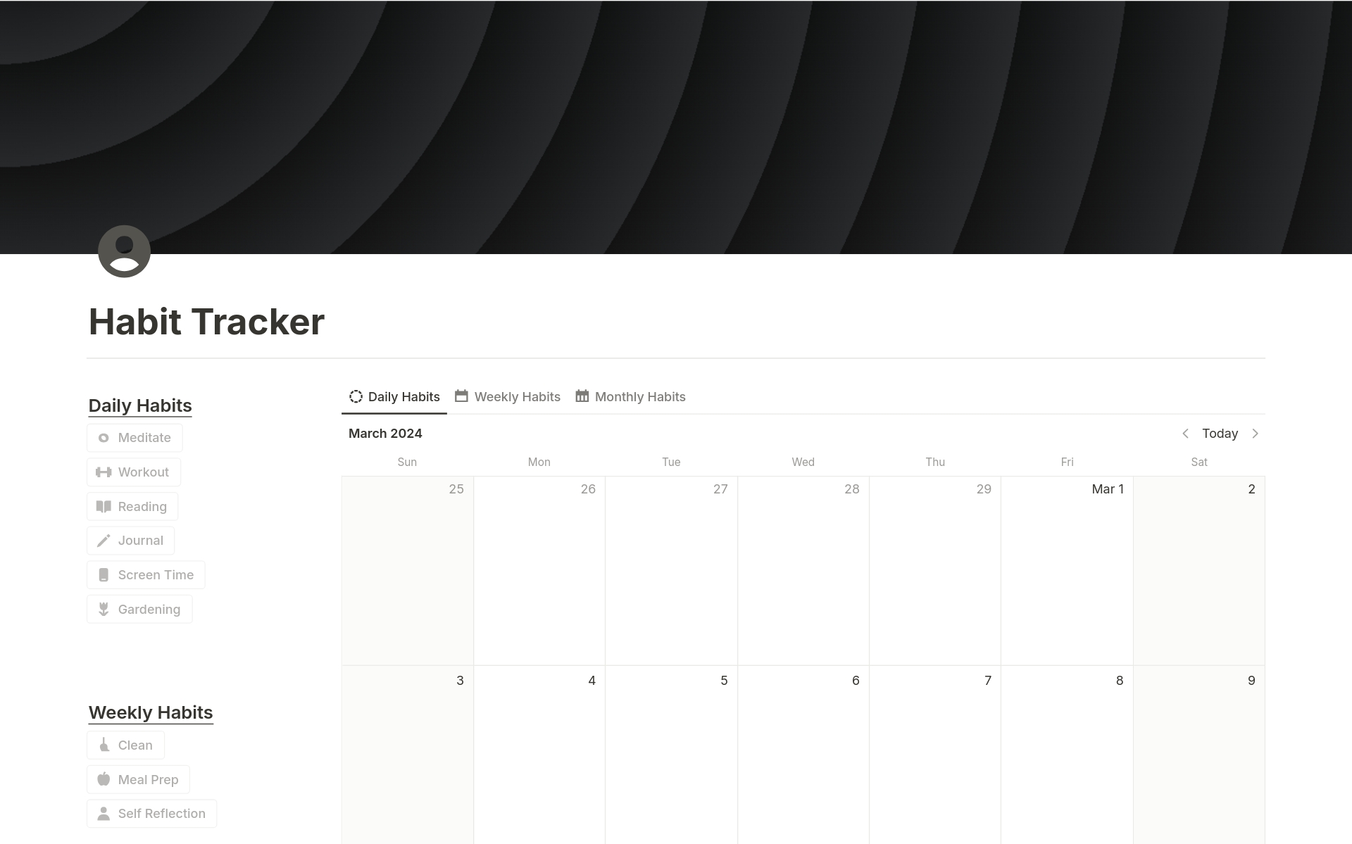Click the Daily Habits tab icon
1352x844 pixels.
[355, 397]
